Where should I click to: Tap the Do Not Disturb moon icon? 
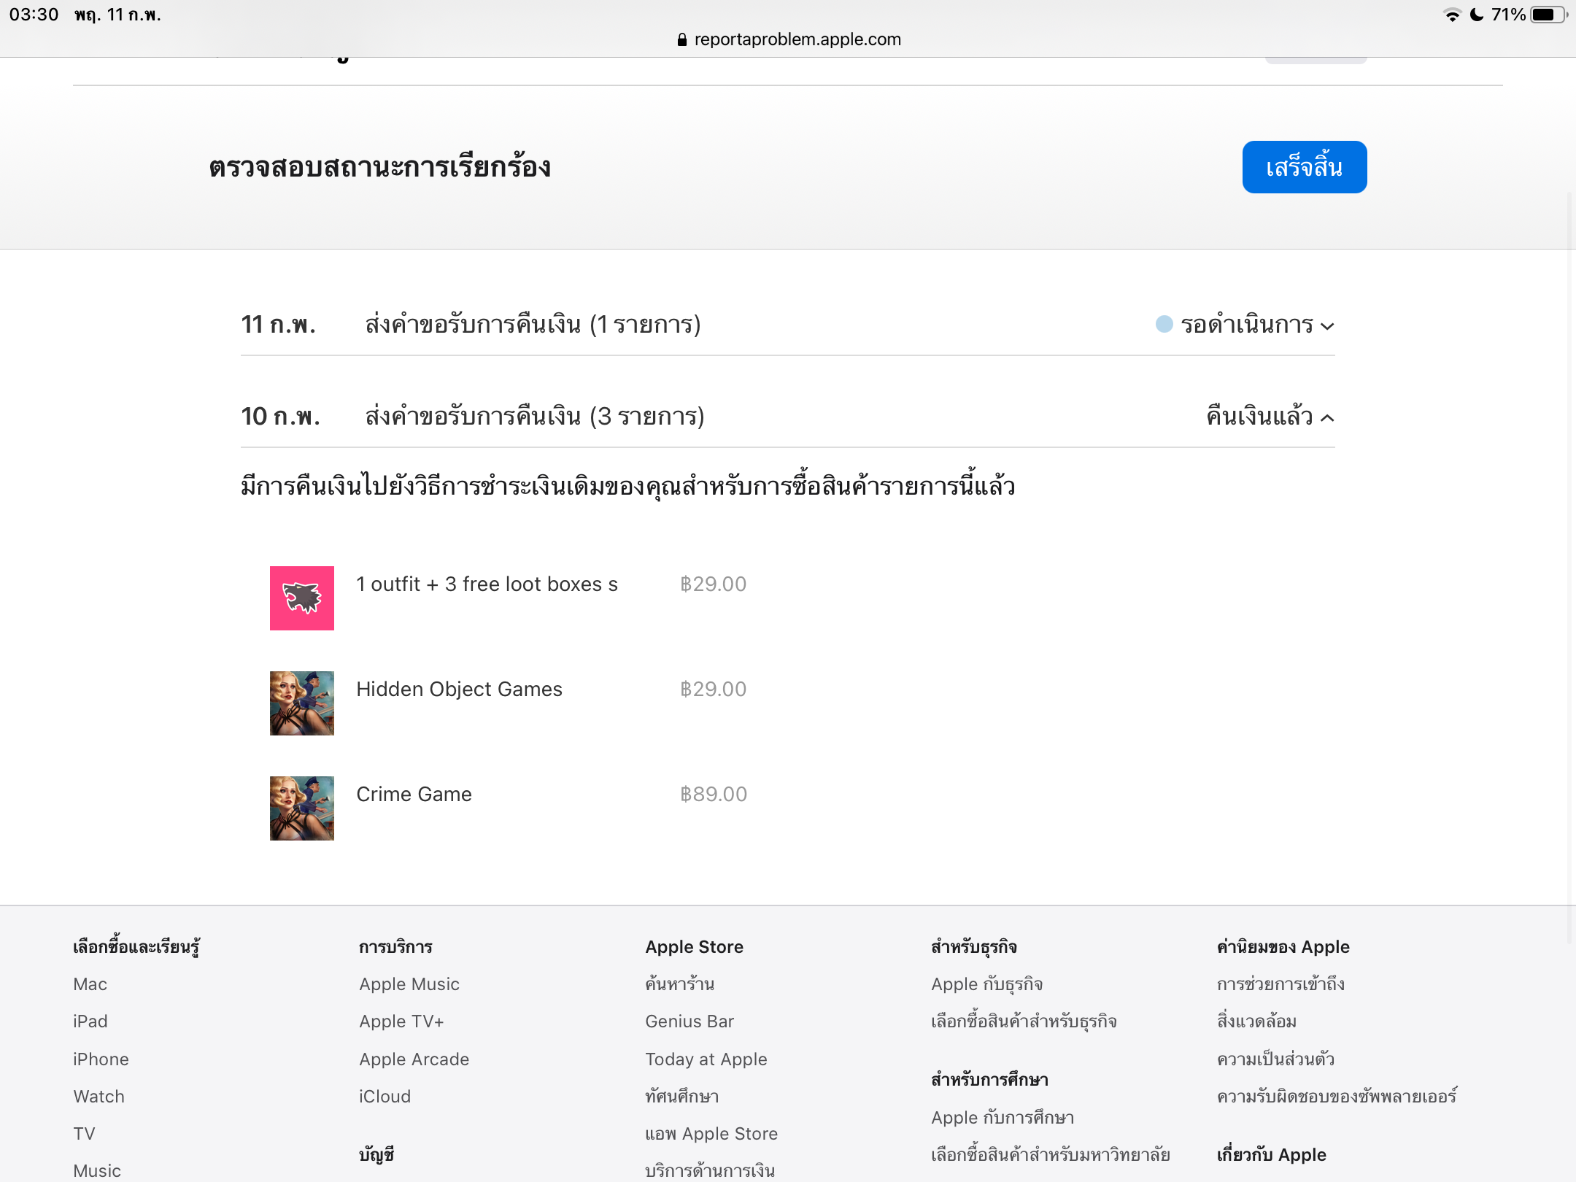pos(1477,15)
